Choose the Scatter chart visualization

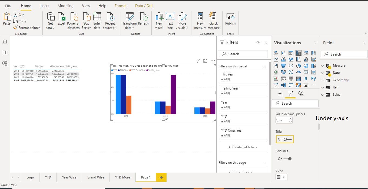tap(291, 66)
